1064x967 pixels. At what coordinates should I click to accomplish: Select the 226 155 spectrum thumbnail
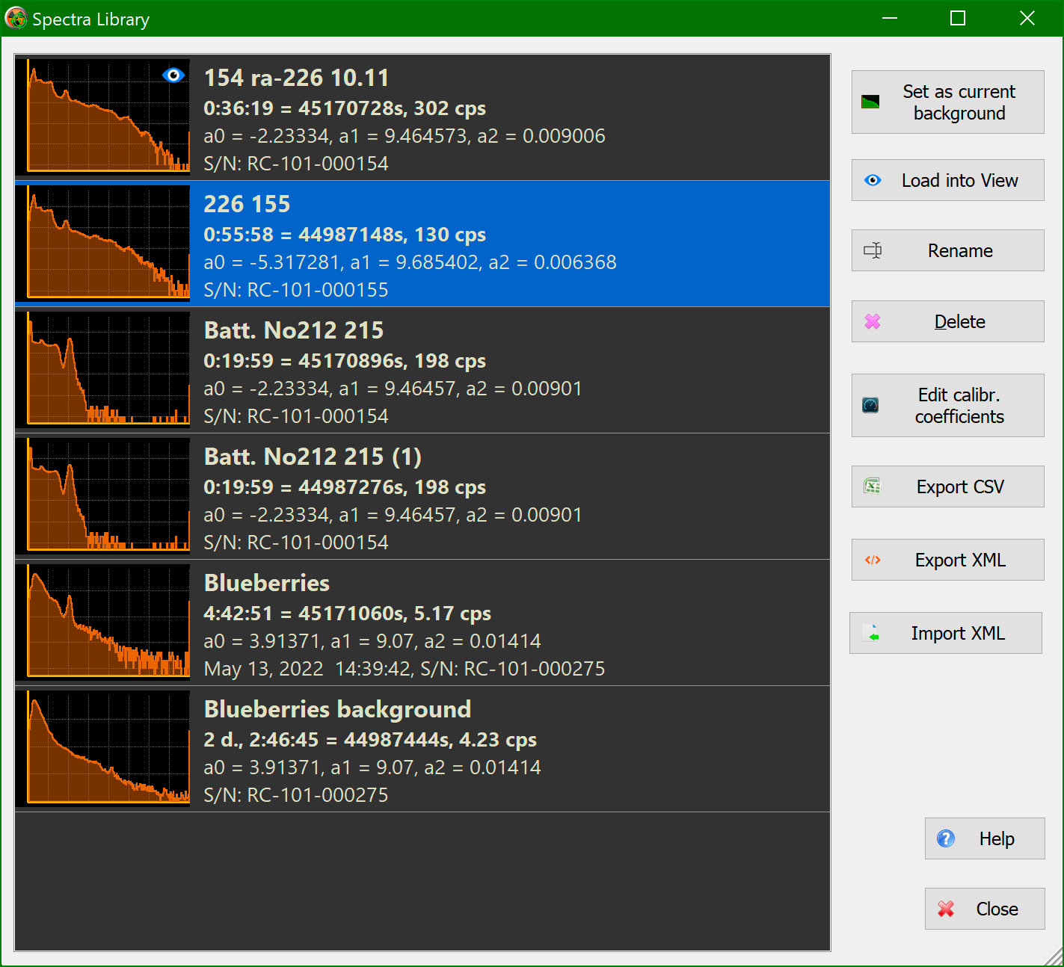pos(103,243)
